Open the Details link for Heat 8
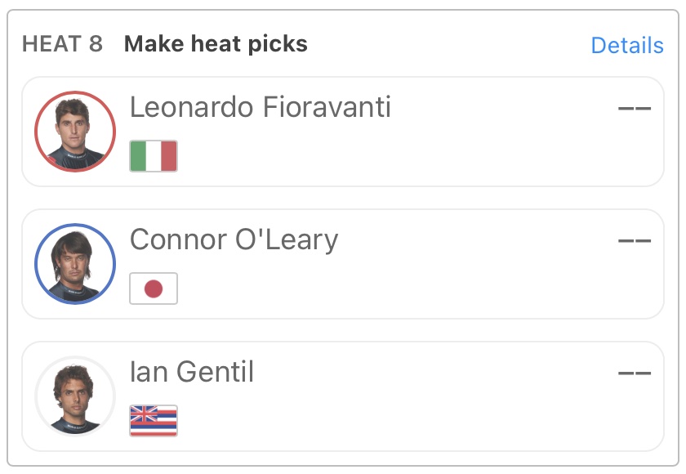 coord(626,45)
